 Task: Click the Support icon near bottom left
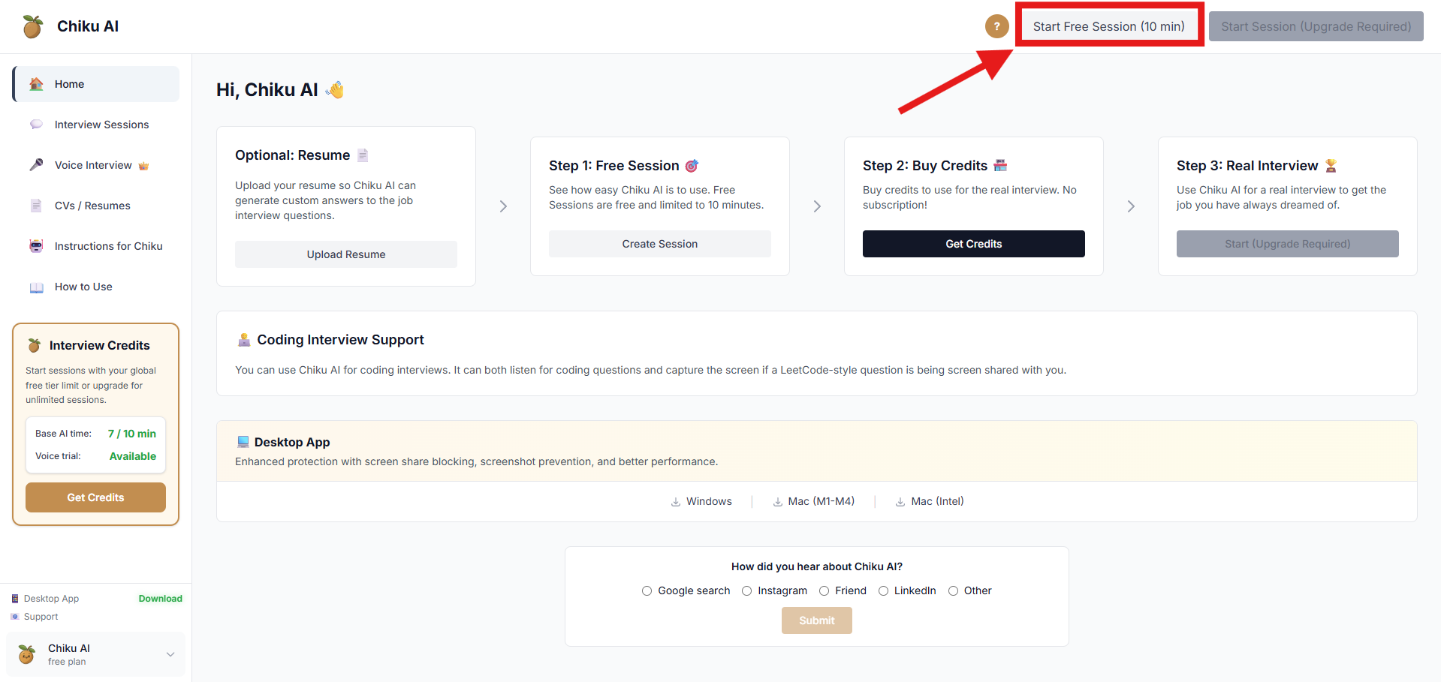(x=15, y=616)
